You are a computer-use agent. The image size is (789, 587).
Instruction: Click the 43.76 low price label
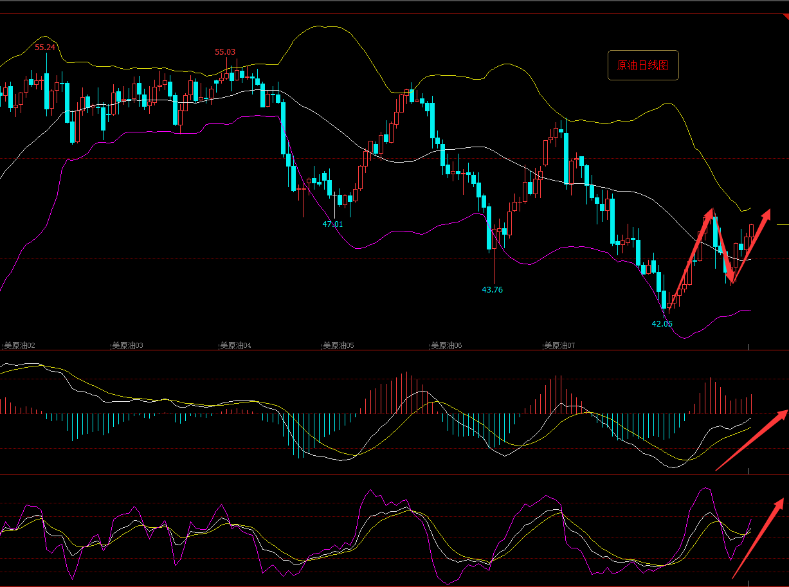[493, 290]
